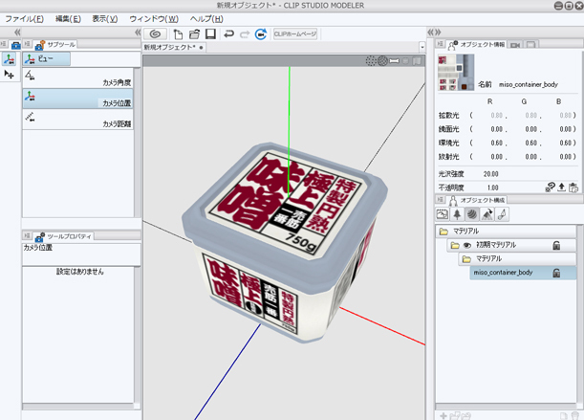Viewport: 584px width, 420px height.
Task: Toggle lock on miso_container_body row
Action: pos(556,273)
